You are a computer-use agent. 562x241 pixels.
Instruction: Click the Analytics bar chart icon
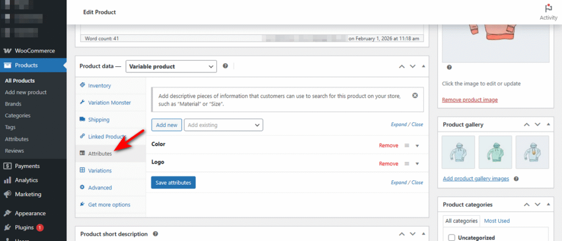point(7,180)
